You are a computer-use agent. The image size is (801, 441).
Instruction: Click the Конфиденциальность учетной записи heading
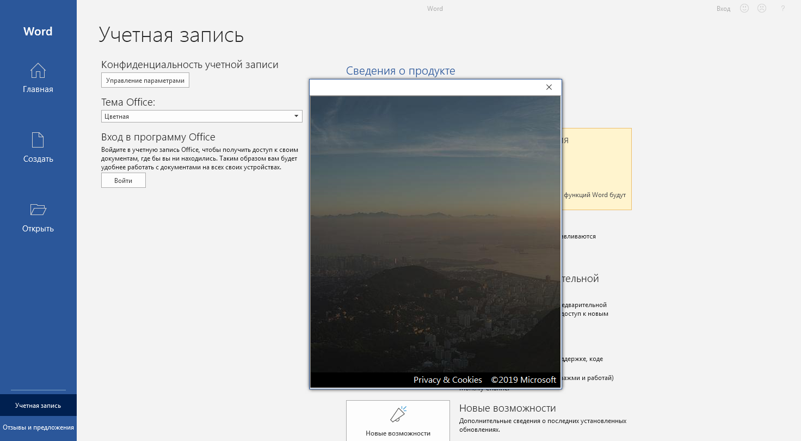click(190, 65)
